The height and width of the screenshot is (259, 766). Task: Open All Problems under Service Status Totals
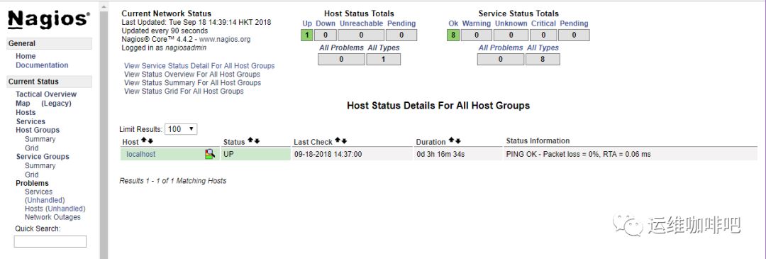(x=501, y=48)
